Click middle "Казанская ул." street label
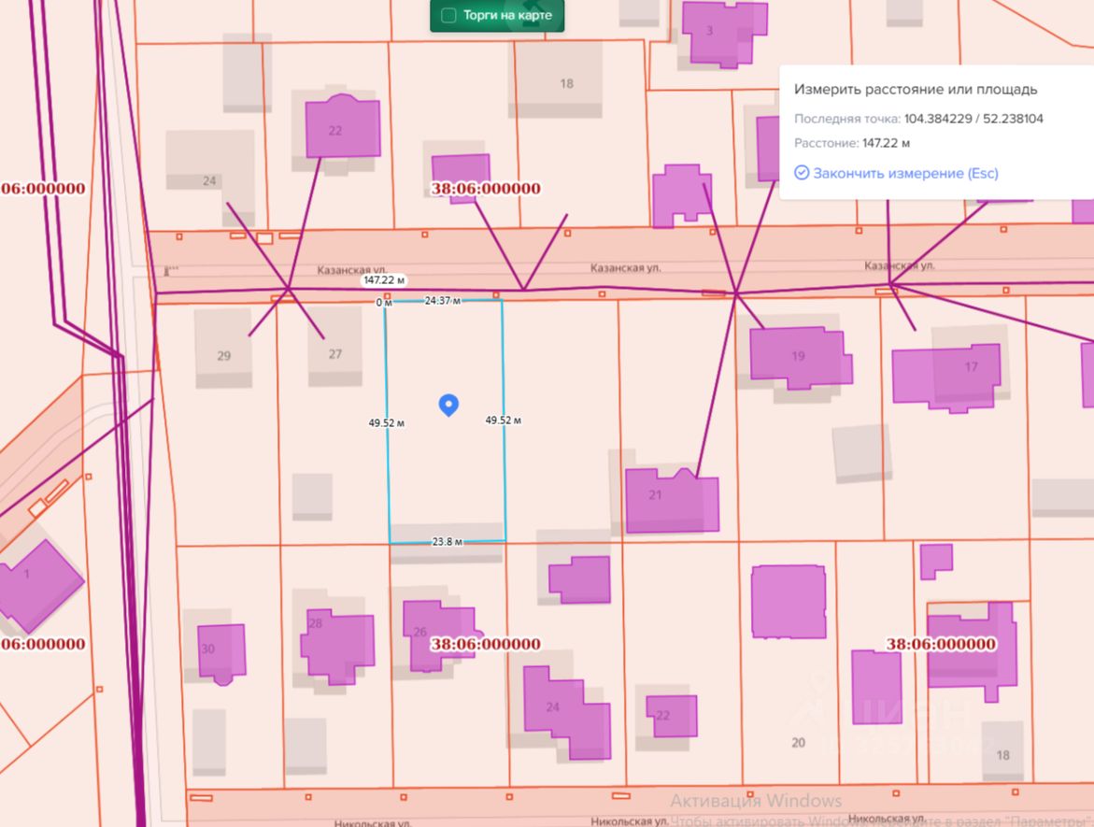This screenshot has width=1094, height=827. point(625,268)
